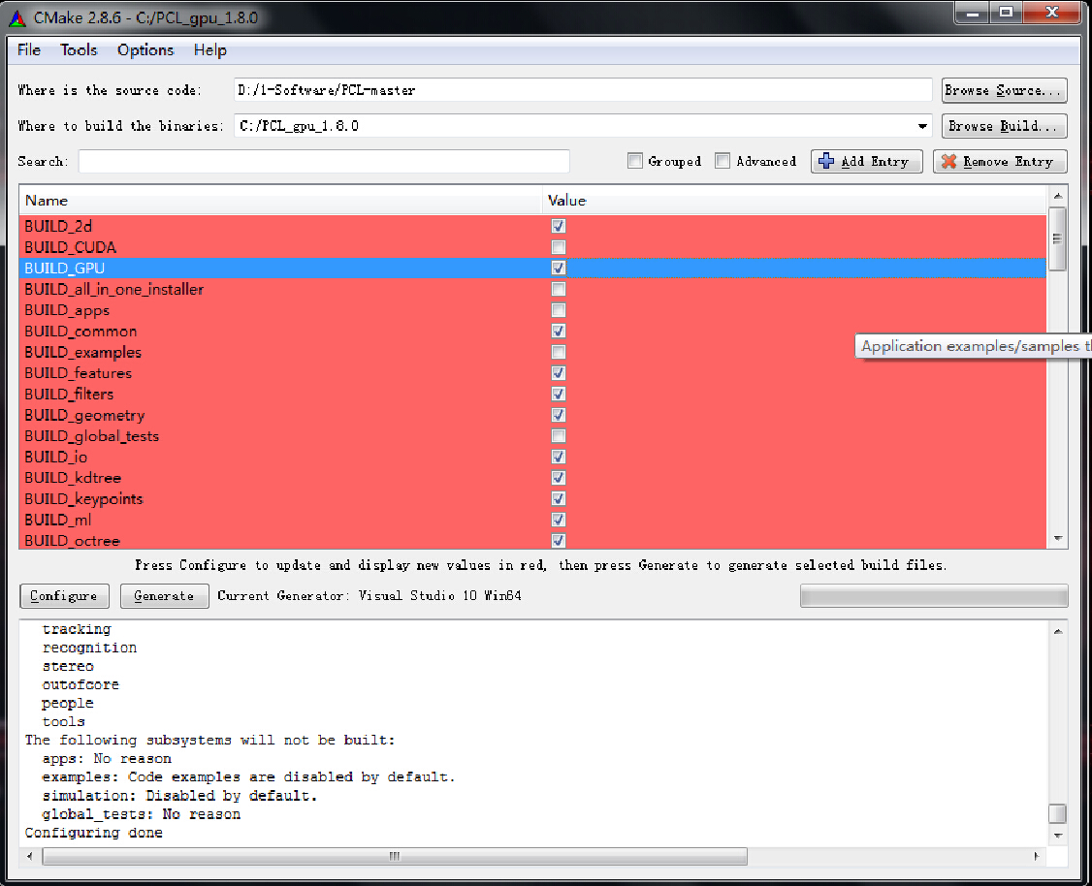Click the output log horizontal scrollbar thumb
Image resolution: width=1092 pixels, height=886 pixels.
395,856
